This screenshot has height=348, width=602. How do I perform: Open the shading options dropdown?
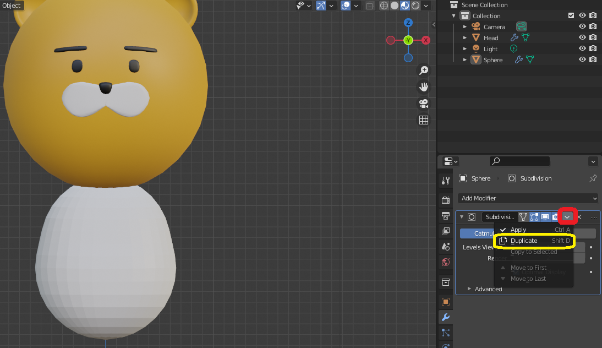[x=426, y=6]
